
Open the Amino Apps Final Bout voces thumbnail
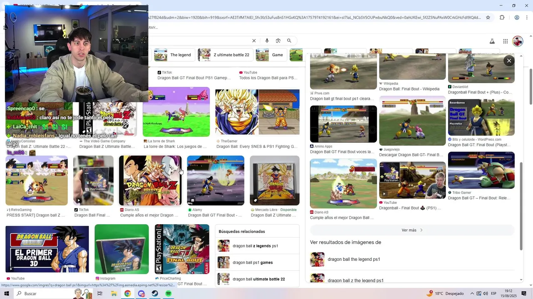[344, 124]
